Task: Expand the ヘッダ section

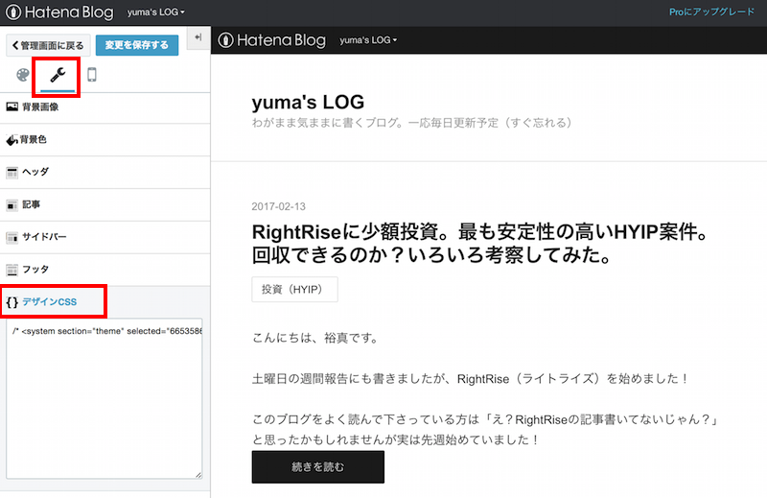Action: (x=105, y=173)
